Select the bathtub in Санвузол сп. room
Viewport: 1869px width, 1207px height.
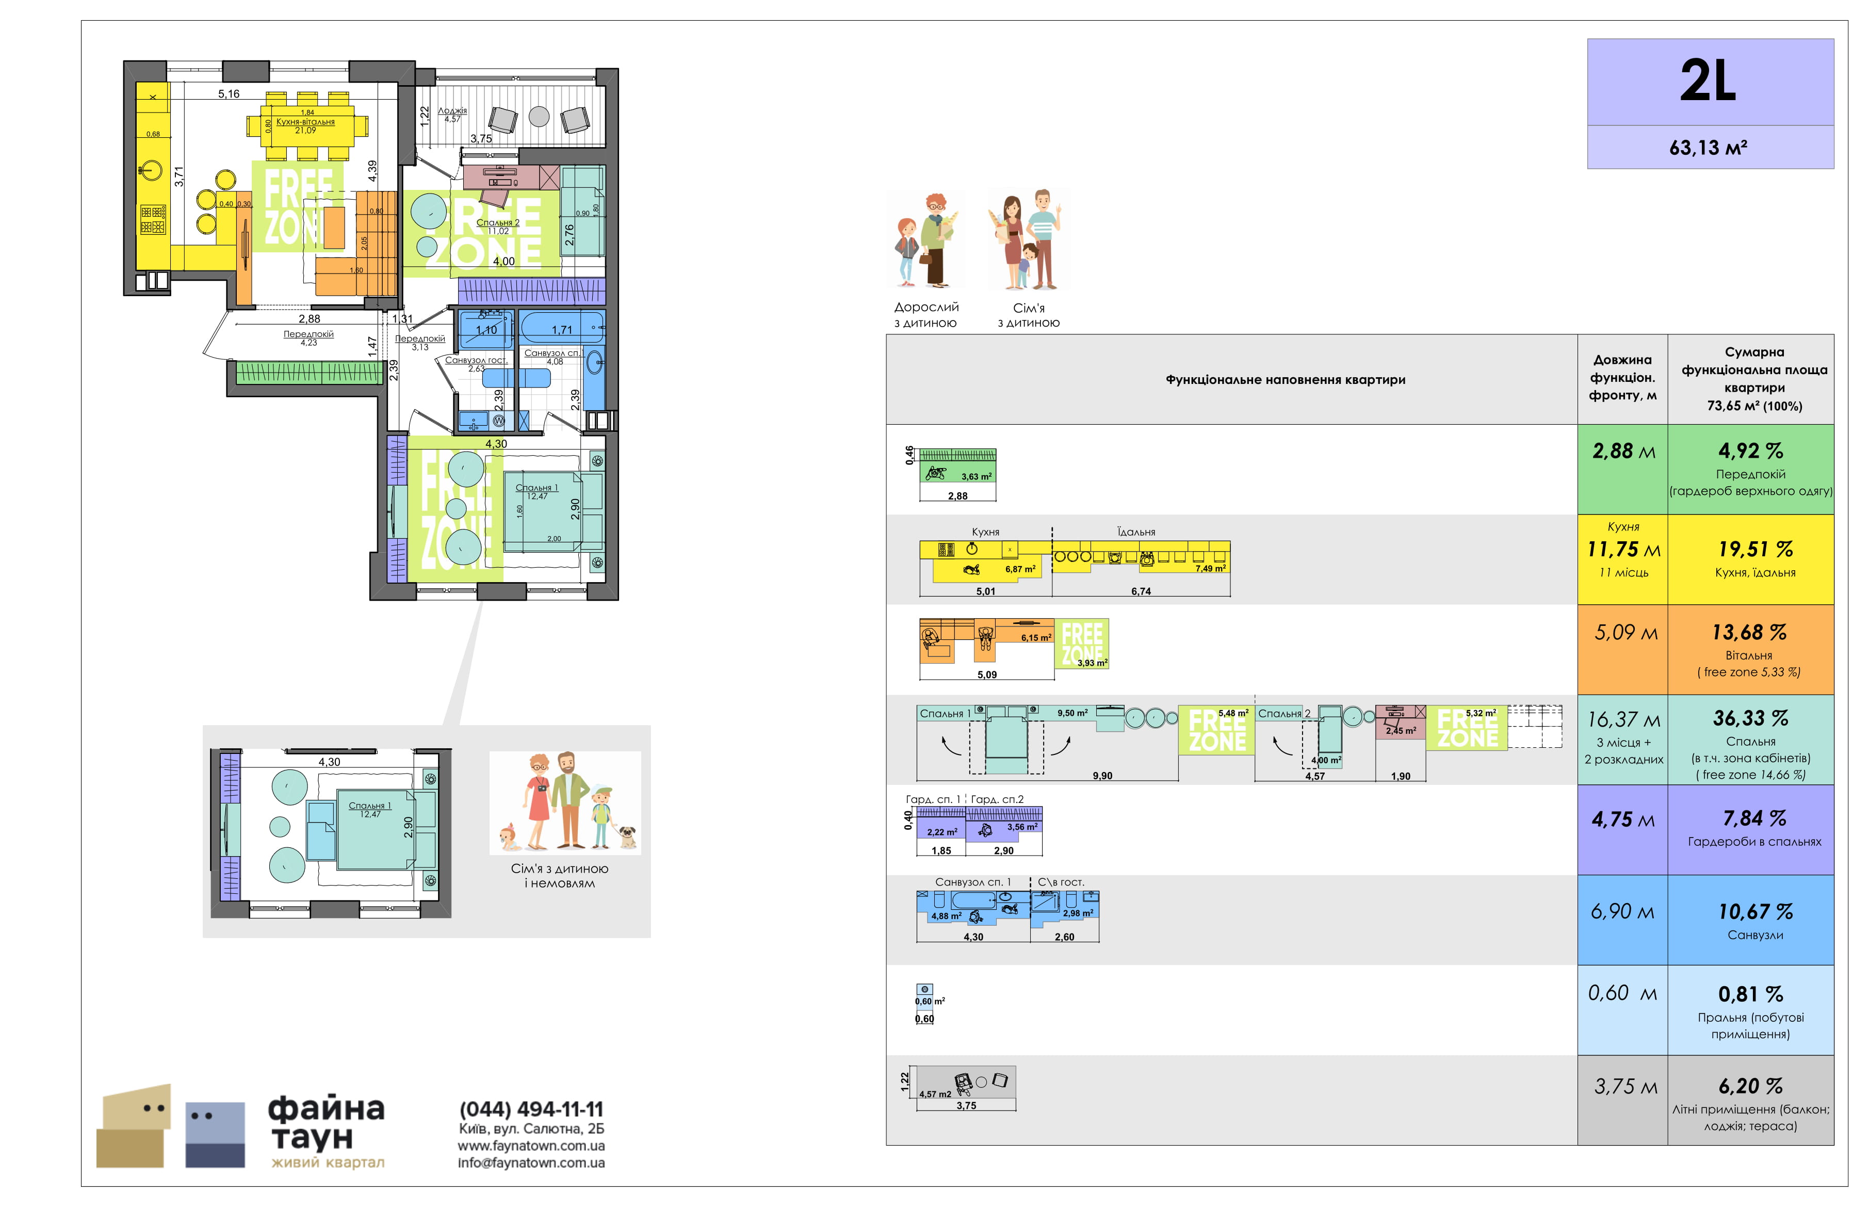pos(562,327)
